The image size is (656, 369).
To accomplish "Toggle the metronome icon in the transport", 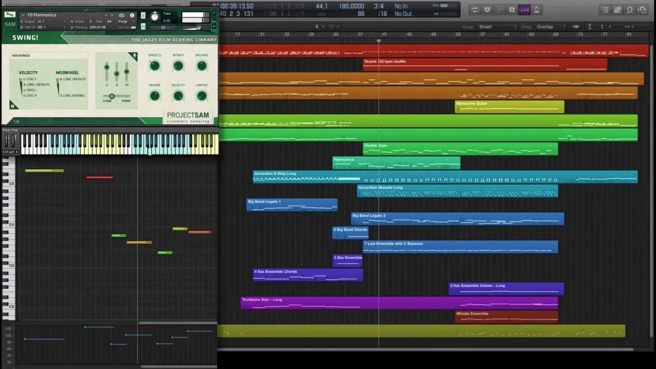I will coord(537,10).
